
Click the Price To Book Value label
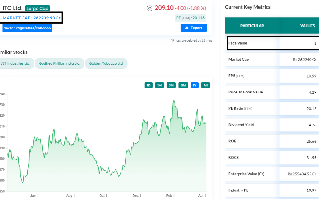[245, 92]
